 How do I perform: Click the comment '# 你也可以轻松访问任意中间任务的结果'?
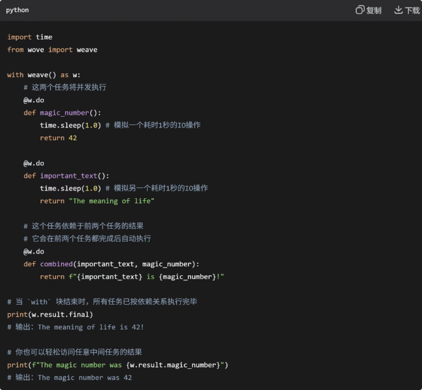click(74, 352)
